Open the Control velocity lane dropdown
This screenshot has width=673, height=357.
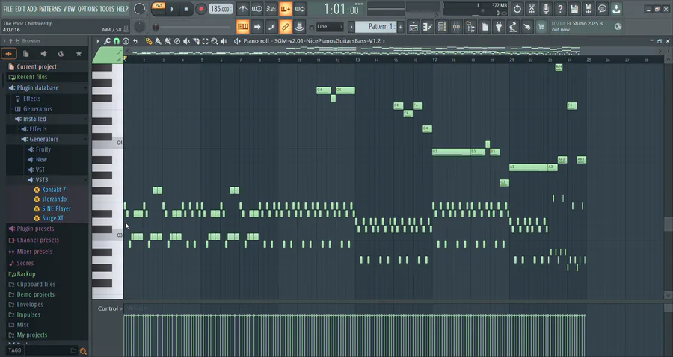tap(108, 308)
